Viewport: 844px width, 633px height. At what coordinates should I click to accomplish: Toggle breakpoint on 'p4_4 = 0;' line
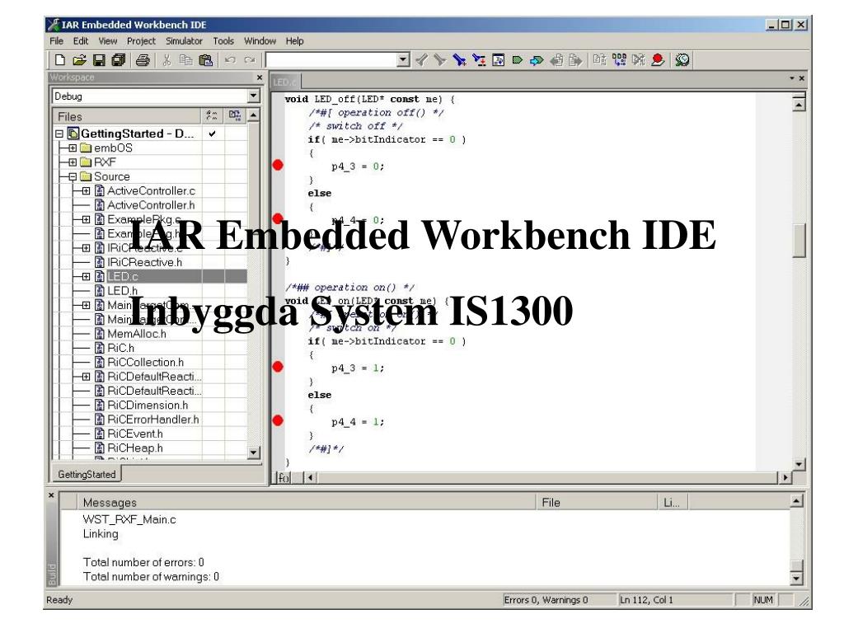[x=278, y=218]
